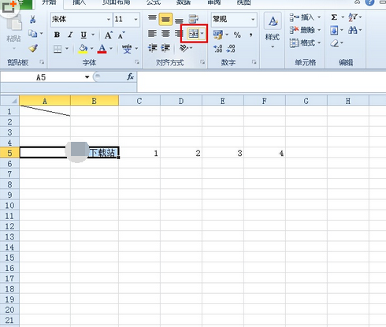Select the Format Painter brush icon
This screenshot has height=327, width=386.
[x=33, y=48]
